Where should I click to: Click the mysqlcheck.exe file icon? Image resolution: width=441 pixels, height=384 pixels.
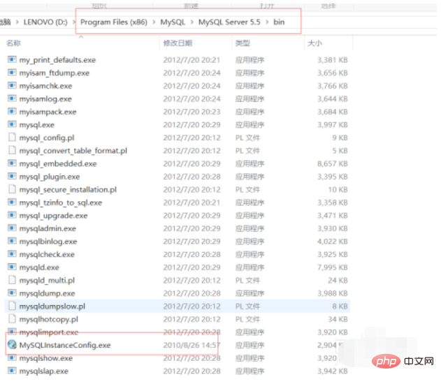[12, 254]
